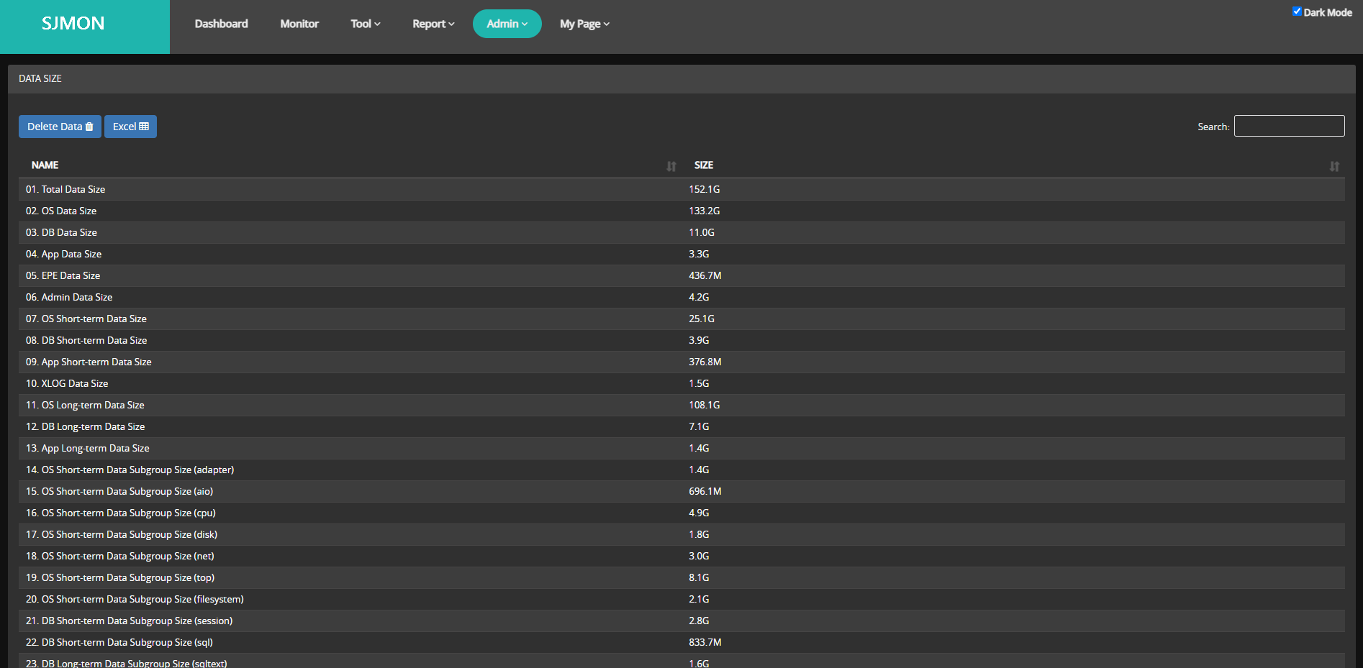Open the Monitor menu item
1363x668 pixels.
[x=299, y=24]
